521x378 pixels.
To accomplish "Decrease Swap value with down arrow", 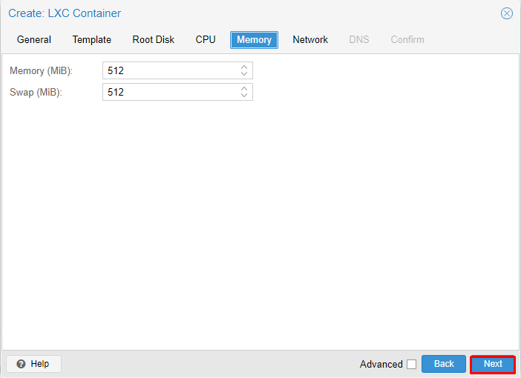I will pos(244,96).
